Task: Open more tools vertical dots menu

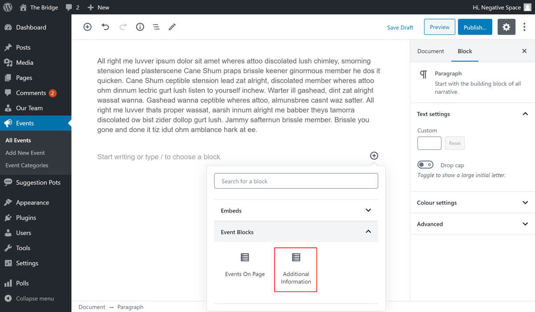Action: [524, 27]
